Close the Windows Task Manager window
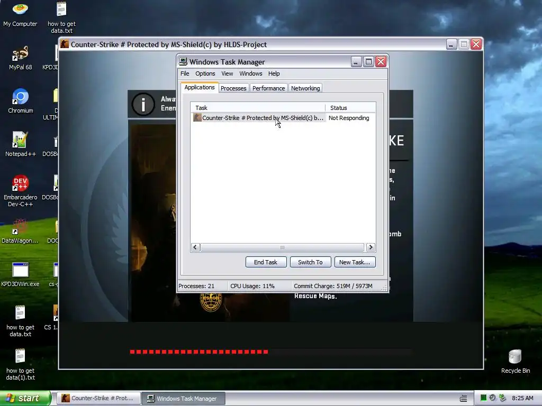This screenshot has width=542, height=406. point(381,61)
